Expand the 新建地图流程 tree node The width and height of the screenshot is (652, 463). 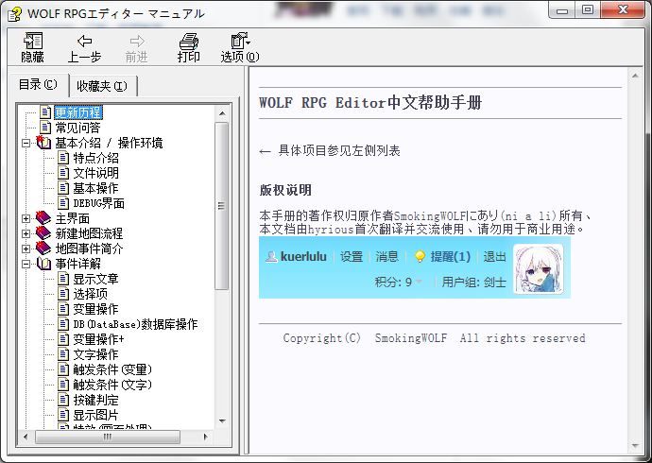coord(26,233)
